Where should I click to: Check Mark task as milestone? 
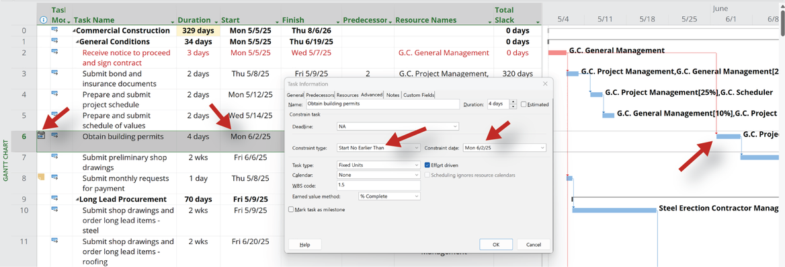(292, 209)
